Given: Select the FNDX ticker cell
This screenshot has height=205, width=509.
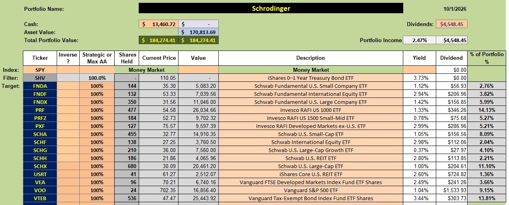Looking at the screenshot, I should 40,102.
